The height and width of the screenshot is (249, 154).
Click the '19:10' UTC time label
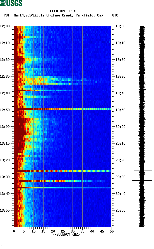(x=120, y=43)
